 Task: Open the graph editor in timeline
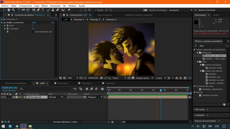[x=102, y=89]
